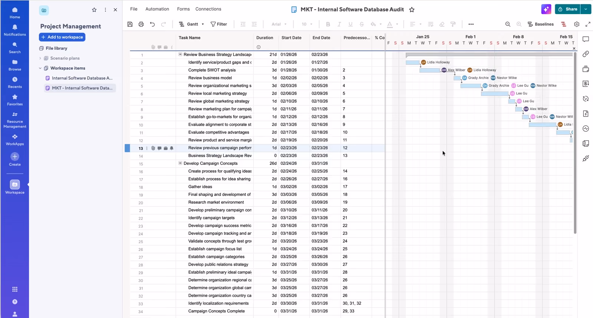
Task: Toggle critical path highlighting icon
Action: point(563,24)
